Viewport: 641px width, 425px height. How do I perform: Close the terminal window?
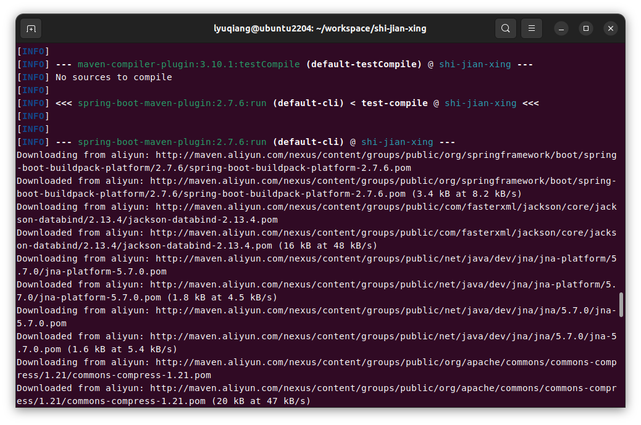[x=610, y=28]
